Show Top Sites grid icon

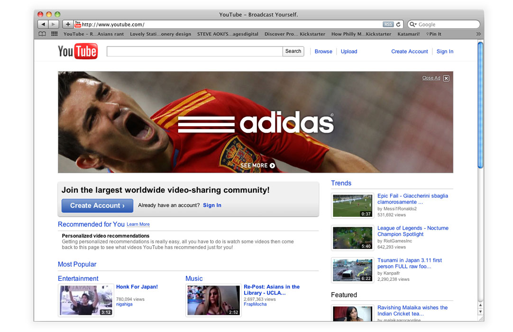tap(55, 34)
